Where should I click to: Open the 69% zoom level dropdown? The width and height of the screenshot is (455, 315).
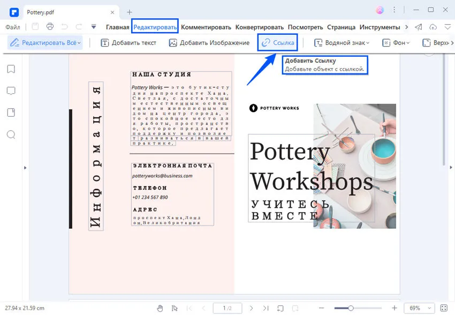point(419,308)
